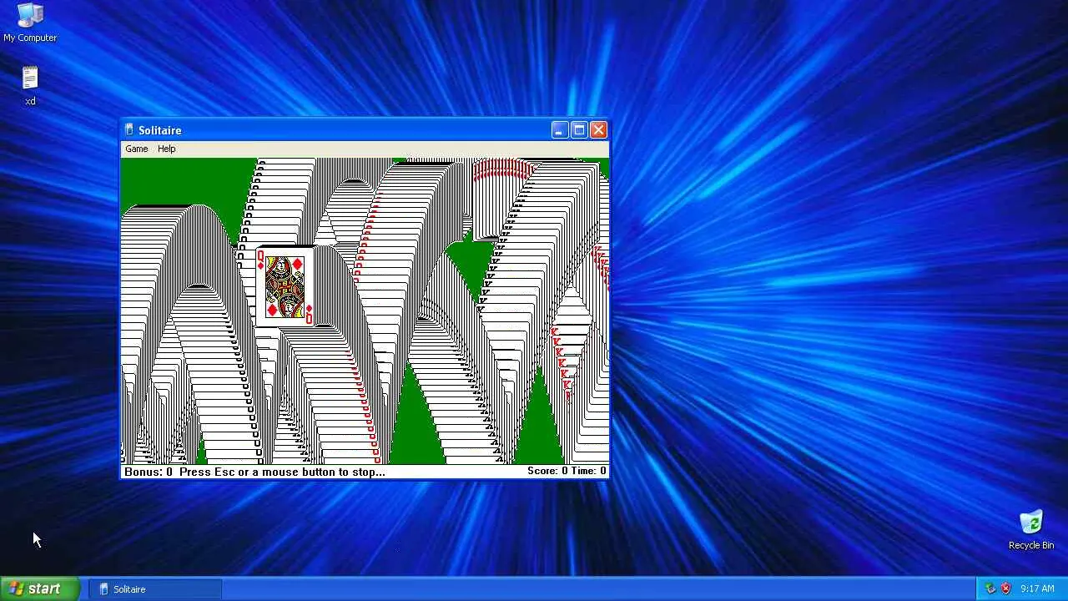Viewport: 1068px width, 601px height.
Task: Click the 'Score: 0 Time: 0' status text
Action: point(567,471)
